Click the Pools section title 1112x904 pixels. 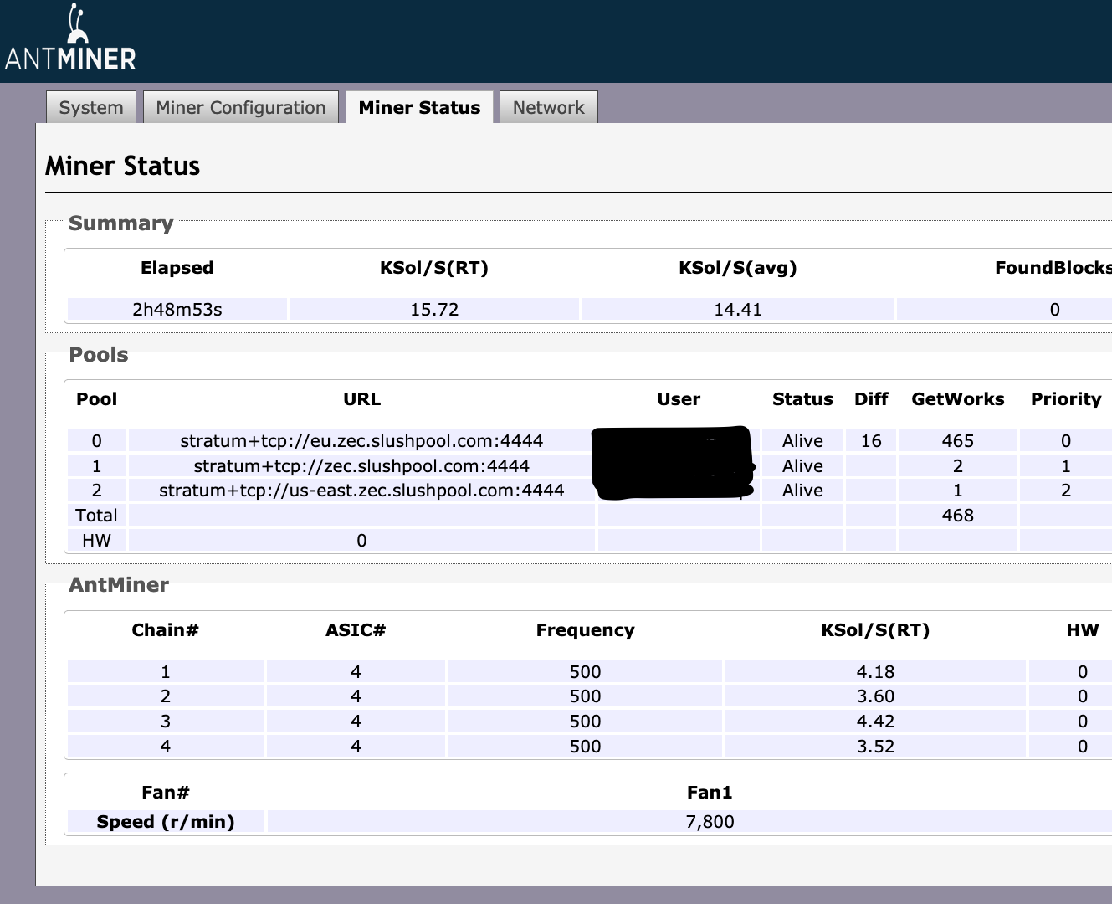click(x=99, y=355)
